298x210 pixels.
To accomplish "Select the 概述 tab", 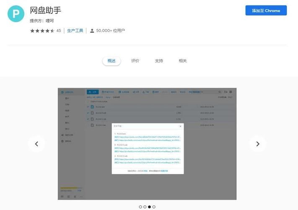I will [111, 61].
